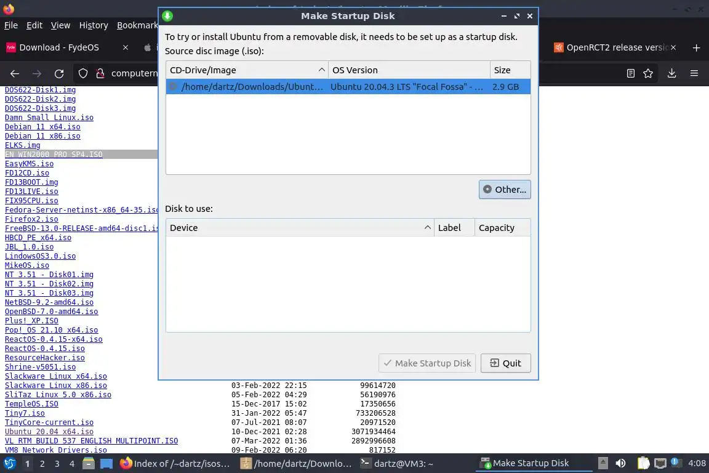Click the EasyKMS.iso link

(30, 164)
